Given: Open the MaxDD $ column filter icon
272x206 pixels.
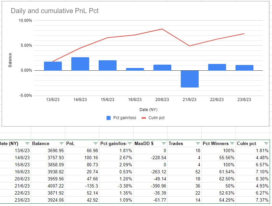Looking at the screenshot, I should [x=164, y=143].
